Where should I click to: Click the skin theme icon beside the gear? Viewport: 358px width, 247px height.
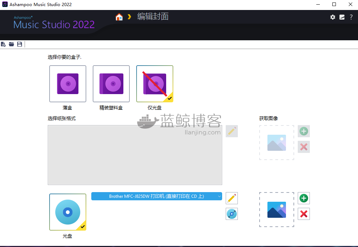tap(342, 17)
